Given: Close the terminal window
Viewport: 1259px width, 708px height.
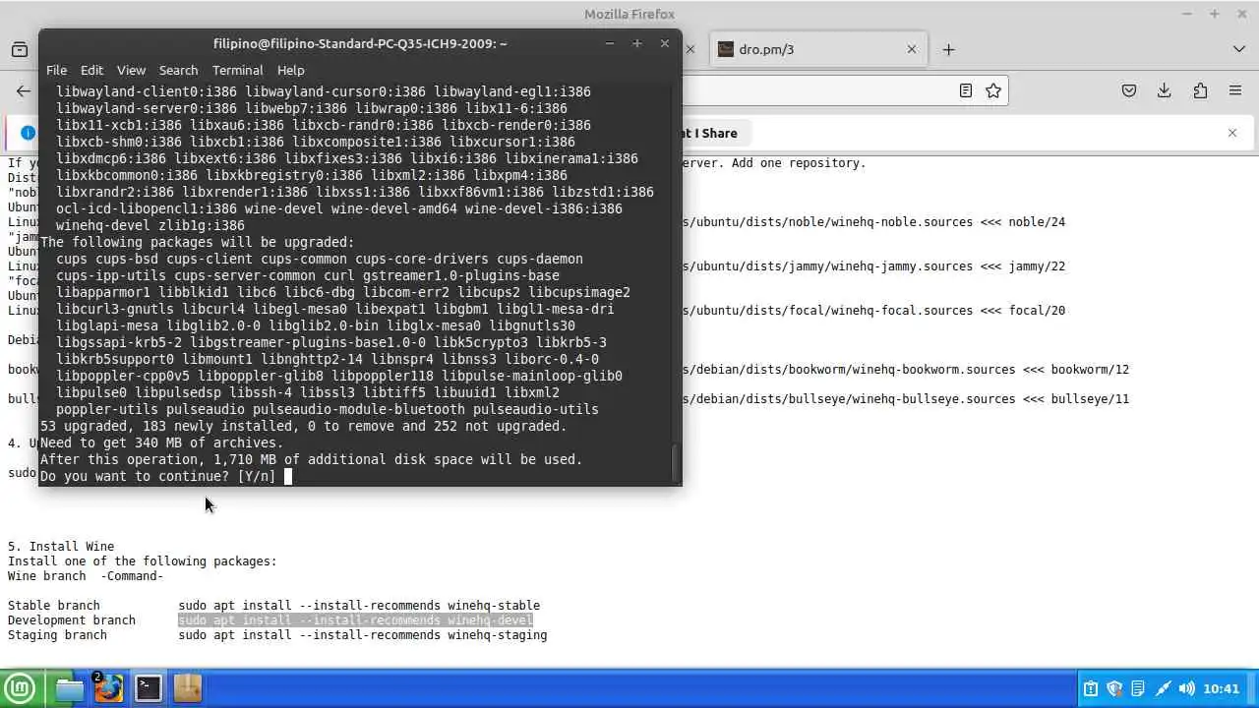Looking at the screenshot, I should [x=664, y=43].
